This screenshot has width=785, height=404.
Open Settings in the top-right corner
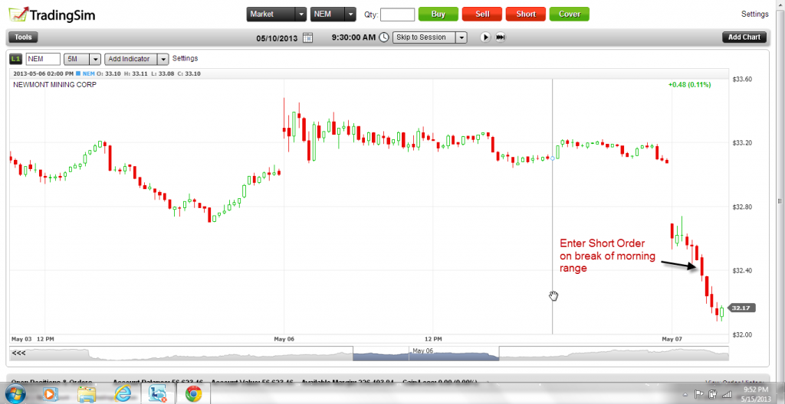[x=754, y=14]
